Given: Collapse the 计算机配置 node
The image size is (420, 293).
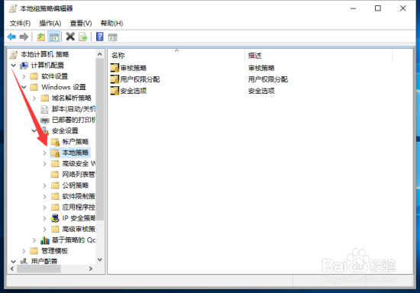Looking at the screenshot, I should pos(14,66).
